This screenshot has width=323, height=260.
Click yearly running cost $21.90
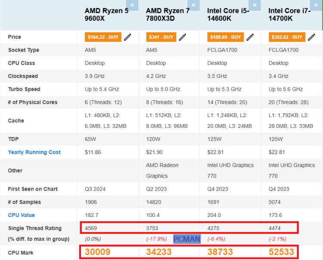pos(154,152)
